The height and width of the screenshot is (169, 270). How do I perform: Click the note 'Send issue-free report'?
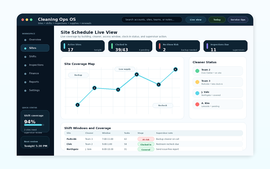coord(168,149)
